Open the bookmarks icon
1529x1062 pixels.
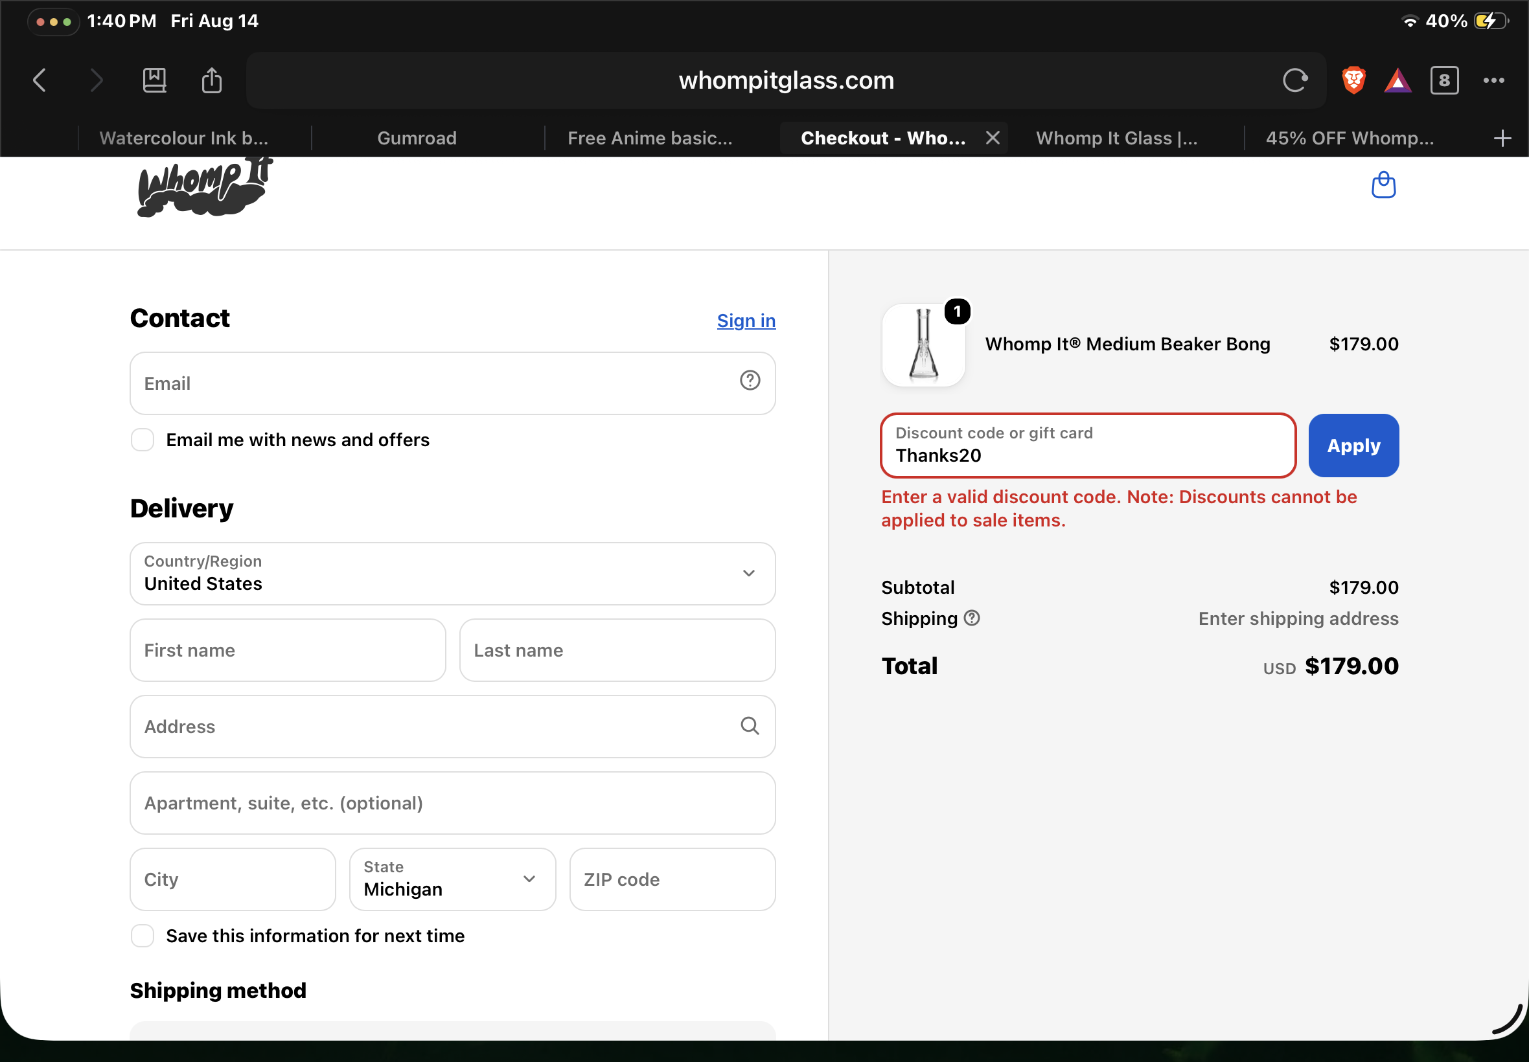pyautogui.click(x=154, y=80)
